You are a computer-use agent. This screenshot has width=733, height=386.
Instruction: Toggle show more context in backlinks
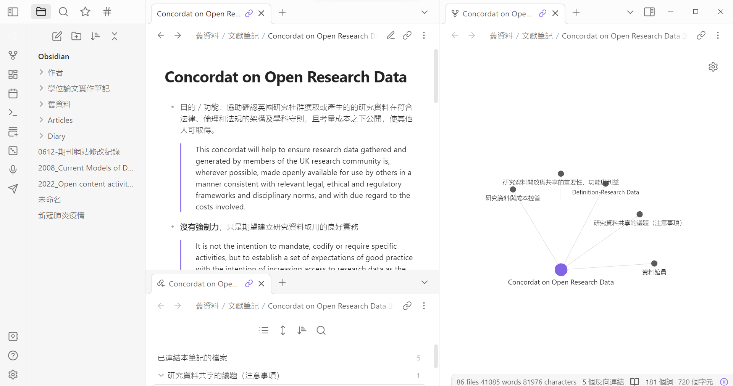click(283, 330)
